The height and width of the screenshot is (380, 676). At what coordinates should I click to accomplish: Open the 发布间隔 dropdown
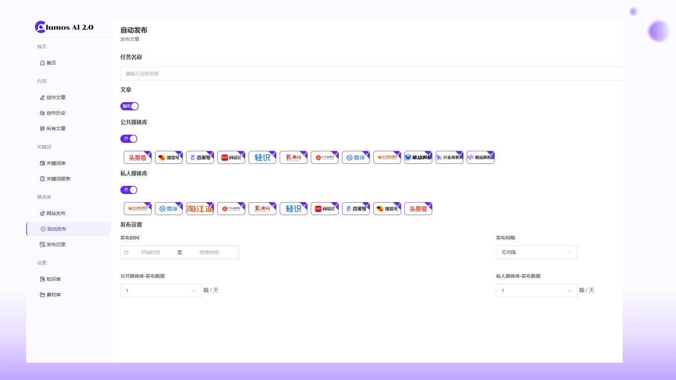pos(536,253)
